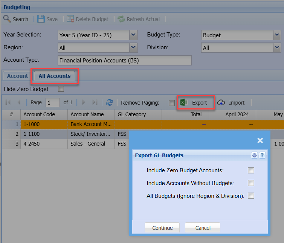Open the Budget Type dropdown
284x243 pixels.
pyautogui.click(x=277, y=35)
